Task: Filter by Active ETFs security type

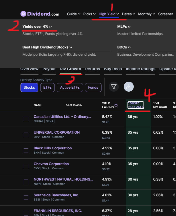Action: 70,87
